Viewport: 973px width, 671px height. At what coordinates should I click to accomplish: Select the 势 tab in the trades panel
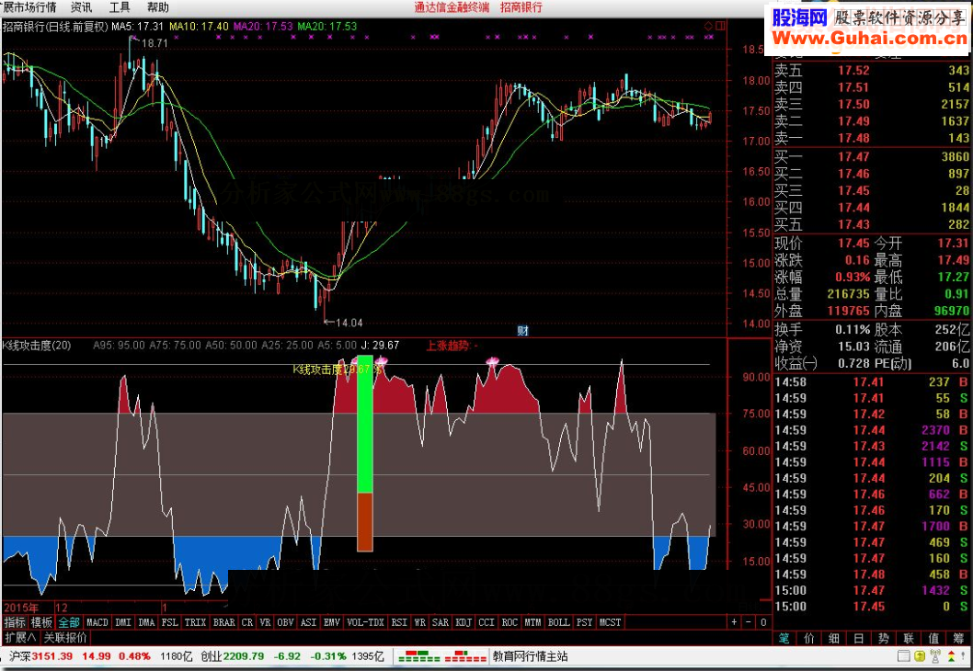click(884, 638)
